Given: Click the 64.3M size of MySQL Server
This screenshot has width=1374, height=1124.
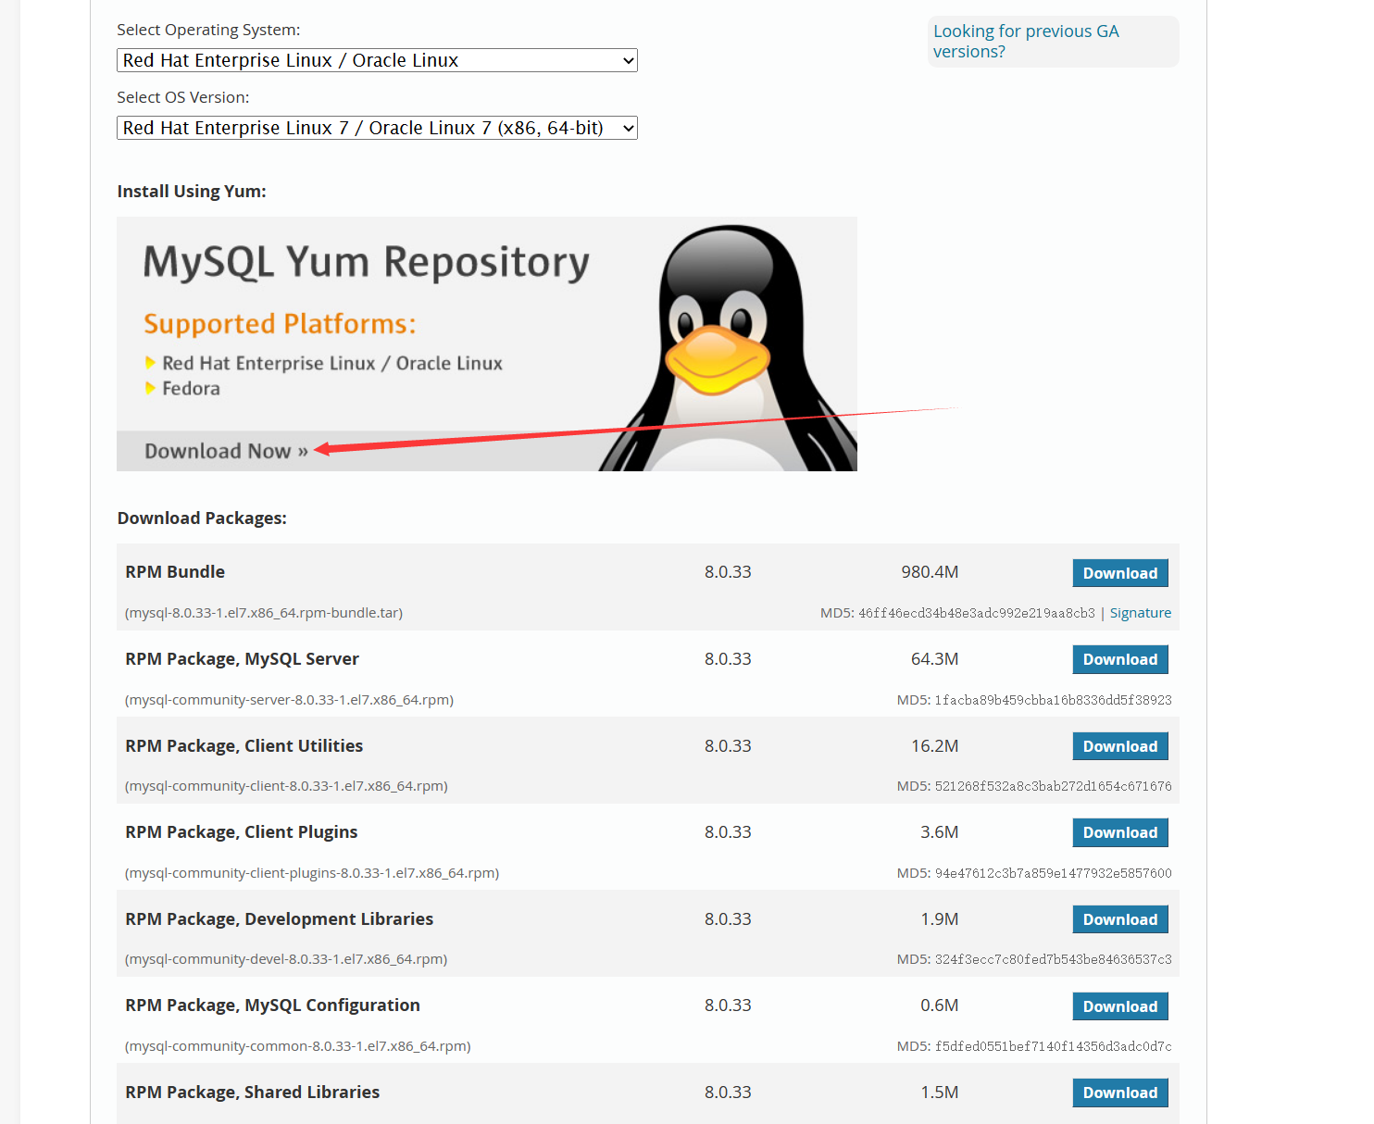Looking at the screenshot, I should point(934,659).
